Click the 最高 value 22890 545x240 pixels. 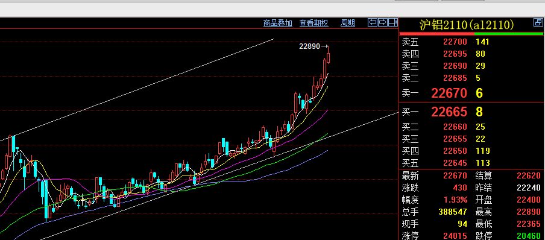tap(529, 212)
